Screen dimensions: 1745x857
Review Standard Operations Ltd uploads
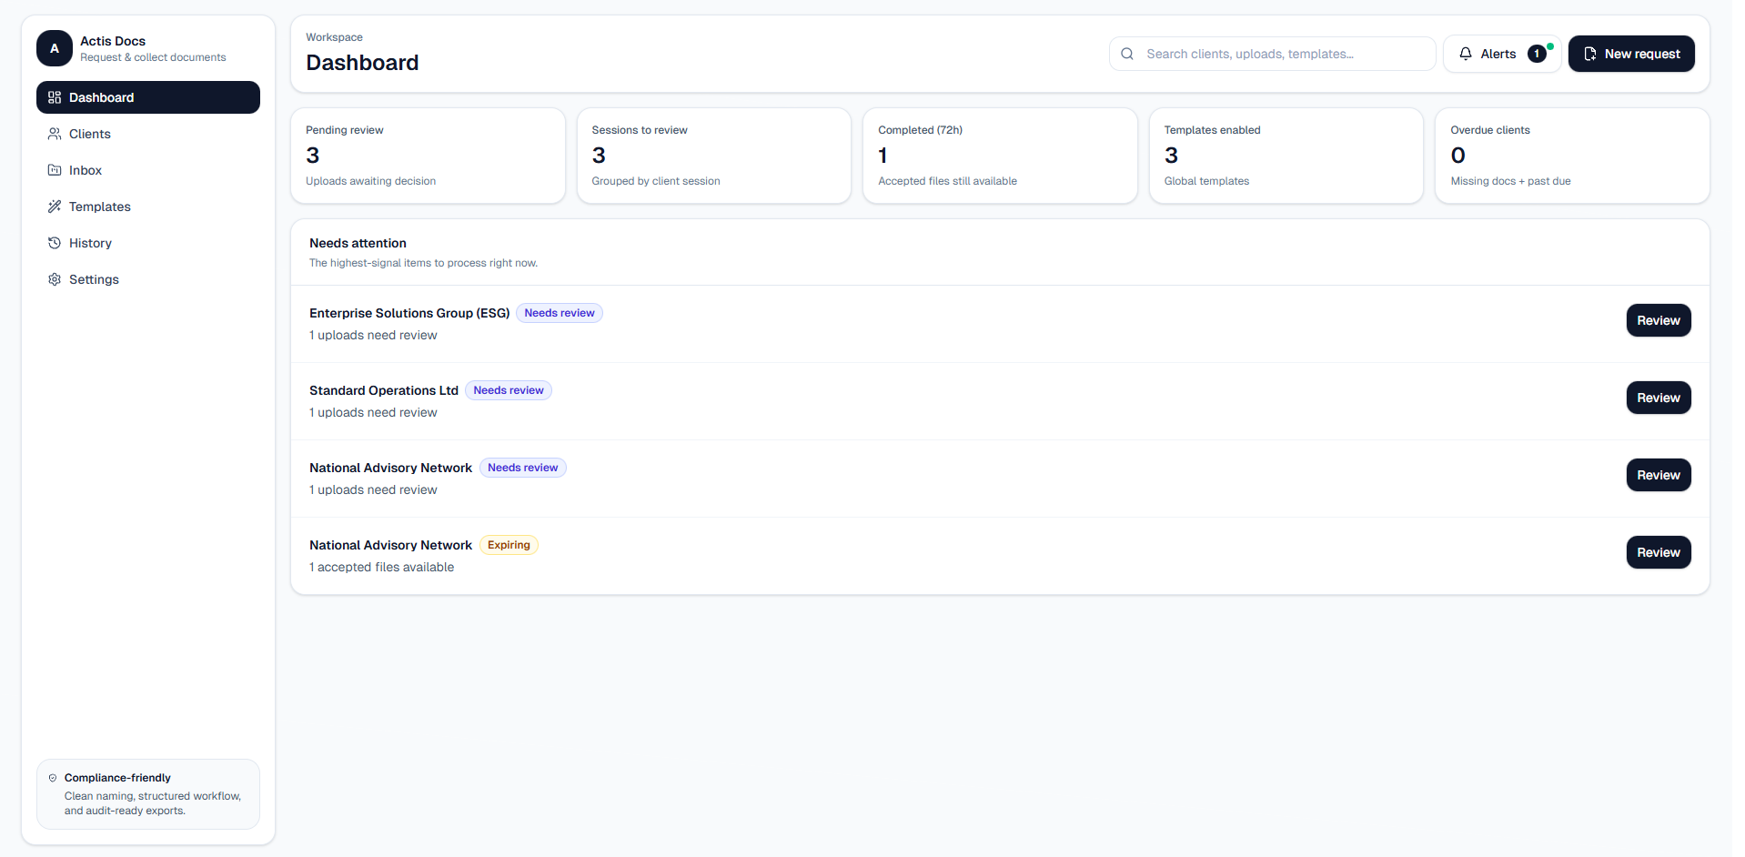pyautogui.click(x=1658, y=398)
